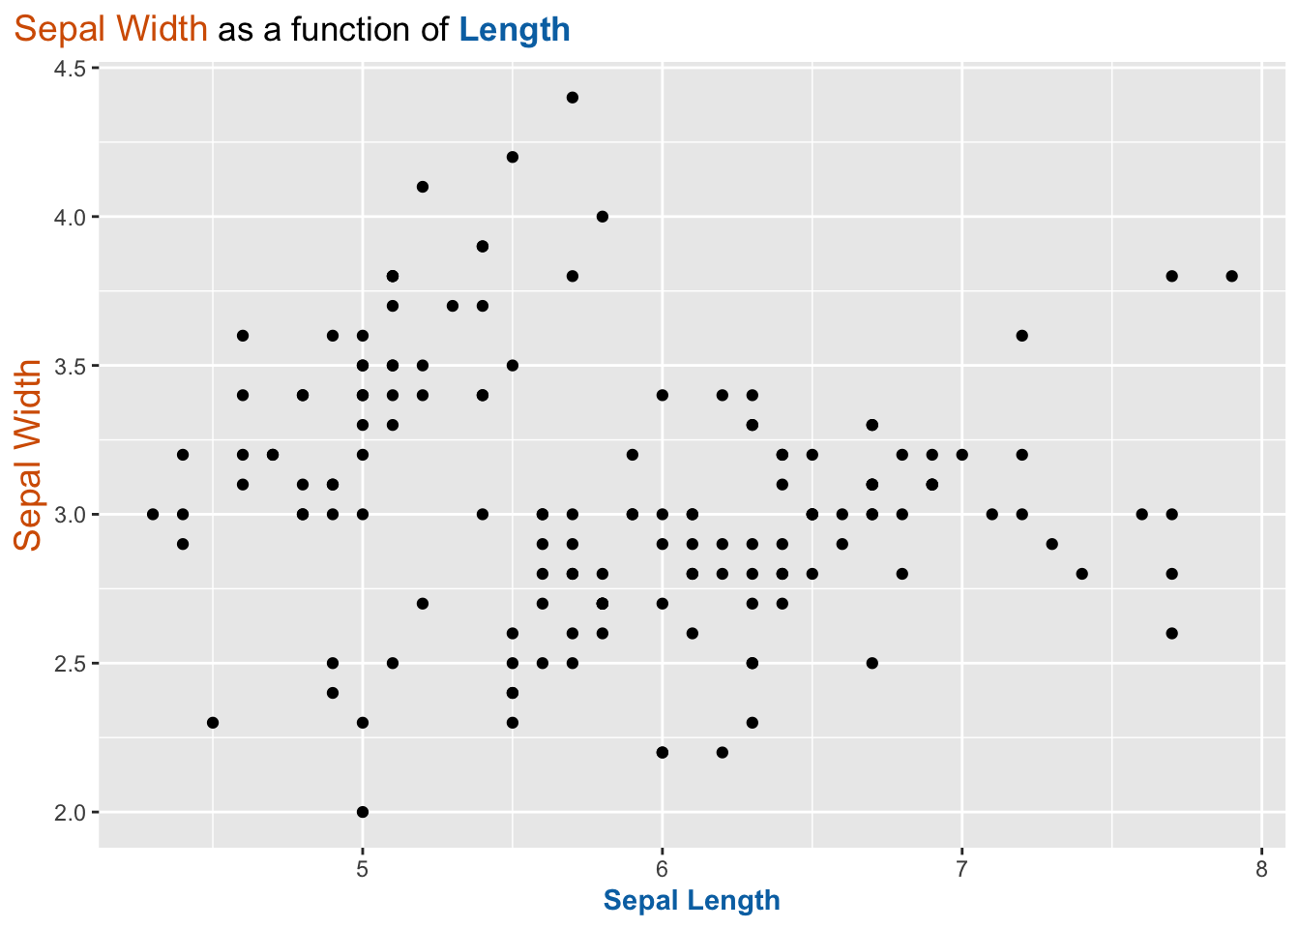Click the data point at length 5.2, width 4.1
Viewport: 1300px width, 929px height.
pos(423,187)
